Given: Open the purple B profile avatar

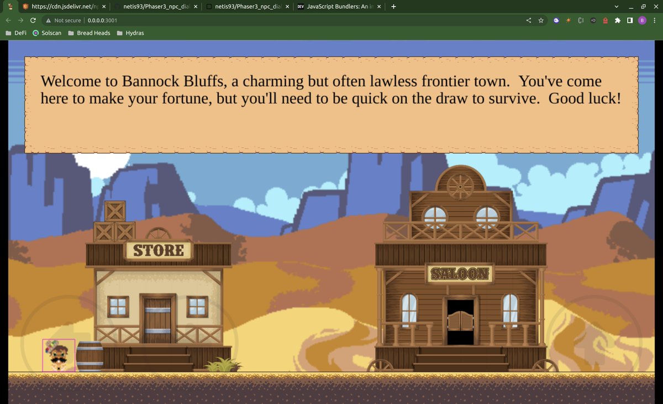Looking at the screenshot, I should tap(642, 20).
